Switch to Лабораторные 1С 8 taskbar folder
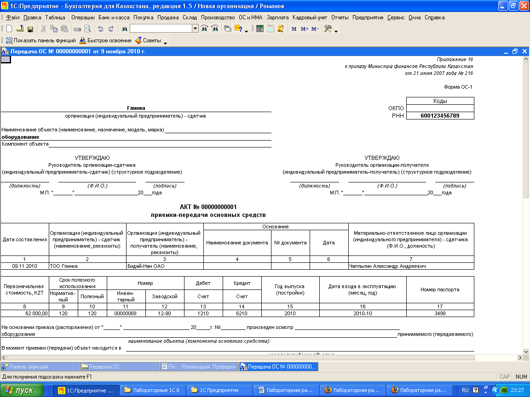 (x=152, y=390)
